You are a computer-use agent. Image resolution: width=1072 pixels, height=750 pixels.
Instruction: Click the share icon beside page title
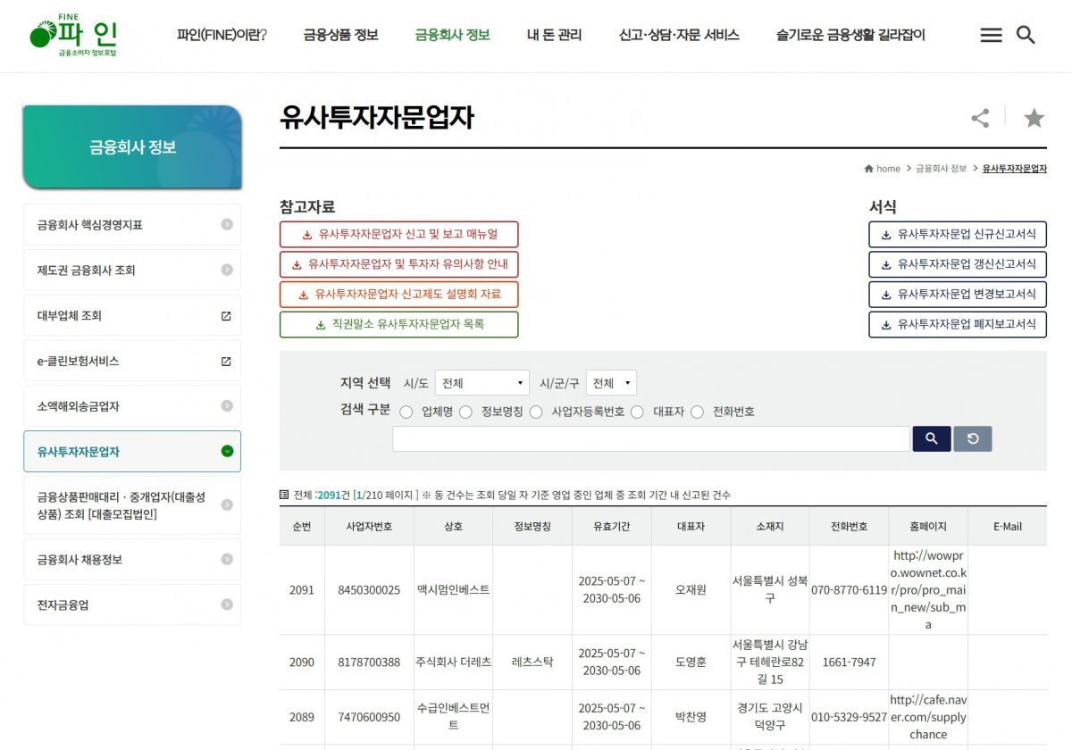[x=980, y=118]
